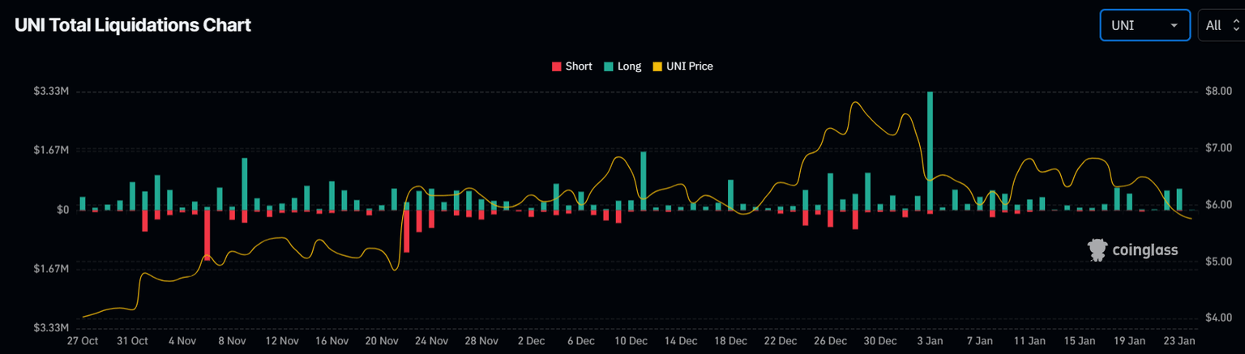This screenshot has height=354, width=1245.
Task: Click the 27 Oct date label
Action: (x=83, y=341)
